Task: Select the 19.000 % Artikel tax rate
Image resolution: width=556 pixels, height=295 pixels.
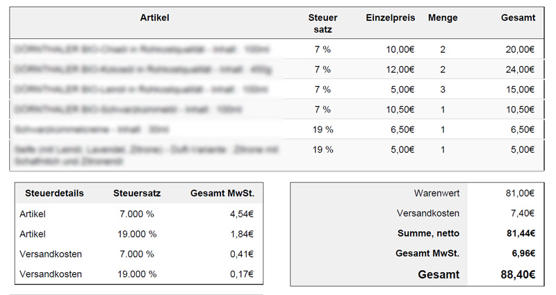Action: tap(137, 234)
